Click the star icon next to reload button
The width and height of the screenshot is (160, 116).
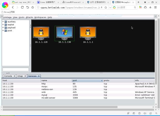(33, 7)
